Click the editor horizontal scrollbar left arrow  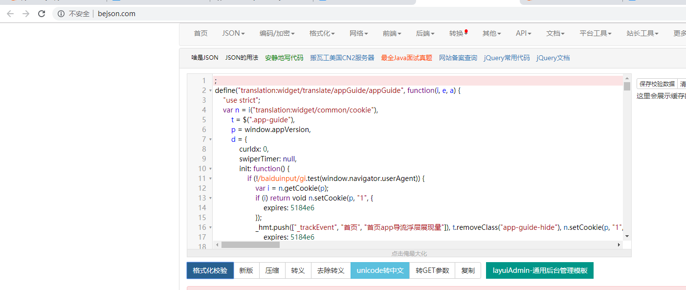tap(217, 245)
